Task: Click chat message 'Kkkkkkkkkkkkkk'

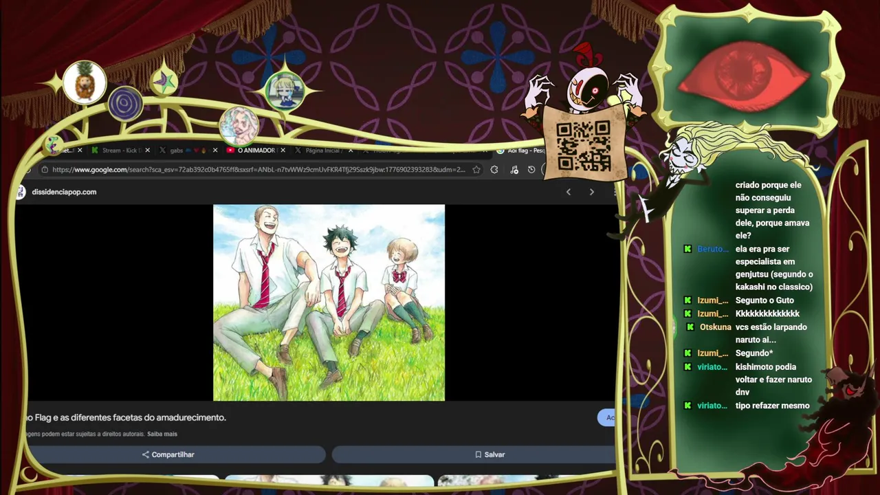Action: click(x=767, y=313)
